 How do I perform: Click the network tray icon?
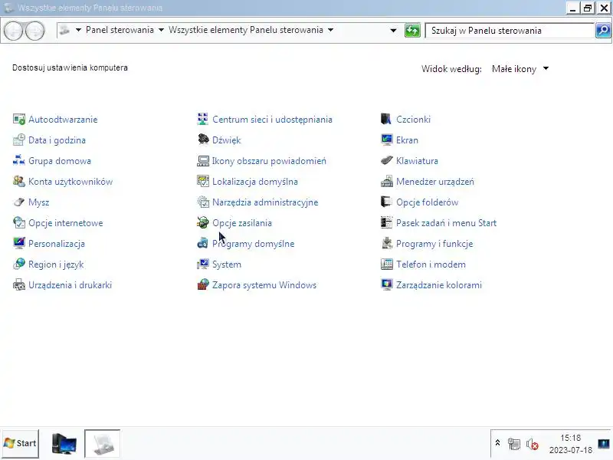pyautogui.click(x=514, y=444)
